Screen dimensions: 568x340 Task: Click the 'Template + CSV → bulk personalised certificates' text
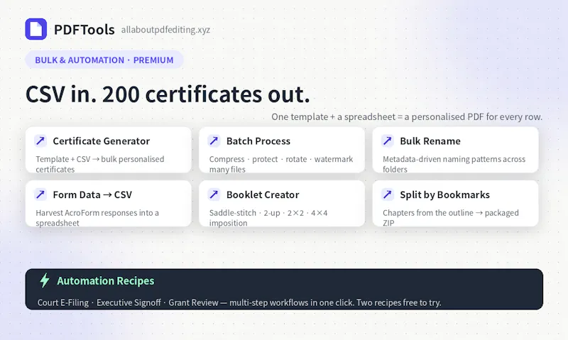click(100, 164)
